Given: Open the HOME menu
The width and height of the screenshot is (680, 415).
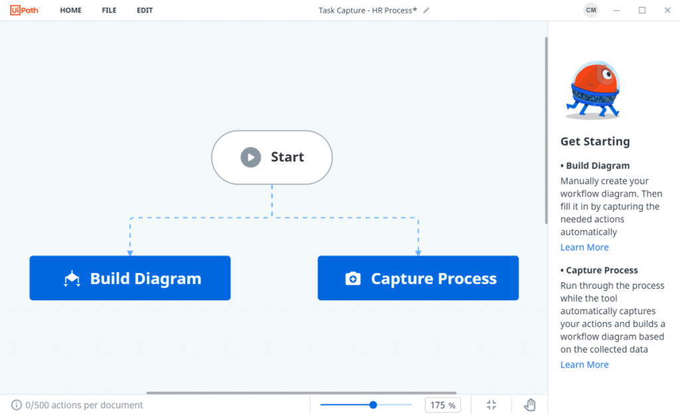Looking at the screenshot, I should click(x=70, y=11).
